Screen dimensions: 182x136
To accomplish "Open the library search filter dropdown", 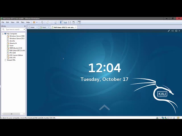I will coord(24,29).
